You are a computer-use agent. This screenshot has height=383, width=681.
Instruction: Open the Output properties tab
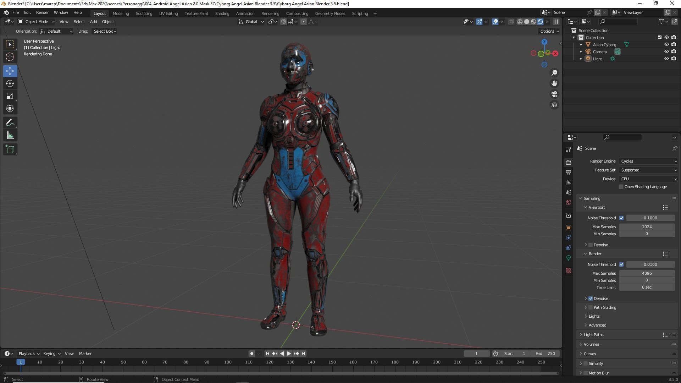[x=569, y=172]
